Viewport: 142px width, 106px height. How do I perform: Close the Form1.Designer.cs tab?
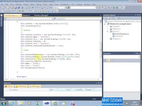coord(20,15)
